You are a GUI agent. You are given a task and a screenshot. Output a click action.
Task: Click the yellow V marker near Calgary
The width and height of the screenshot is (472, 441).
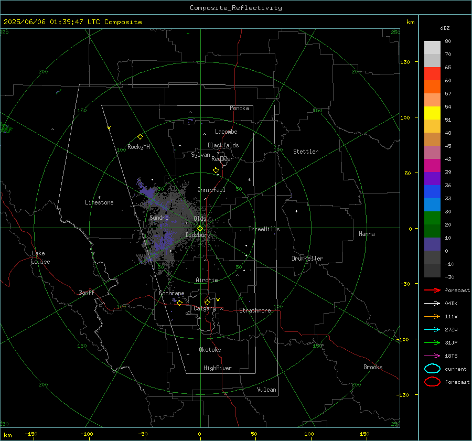218,300
